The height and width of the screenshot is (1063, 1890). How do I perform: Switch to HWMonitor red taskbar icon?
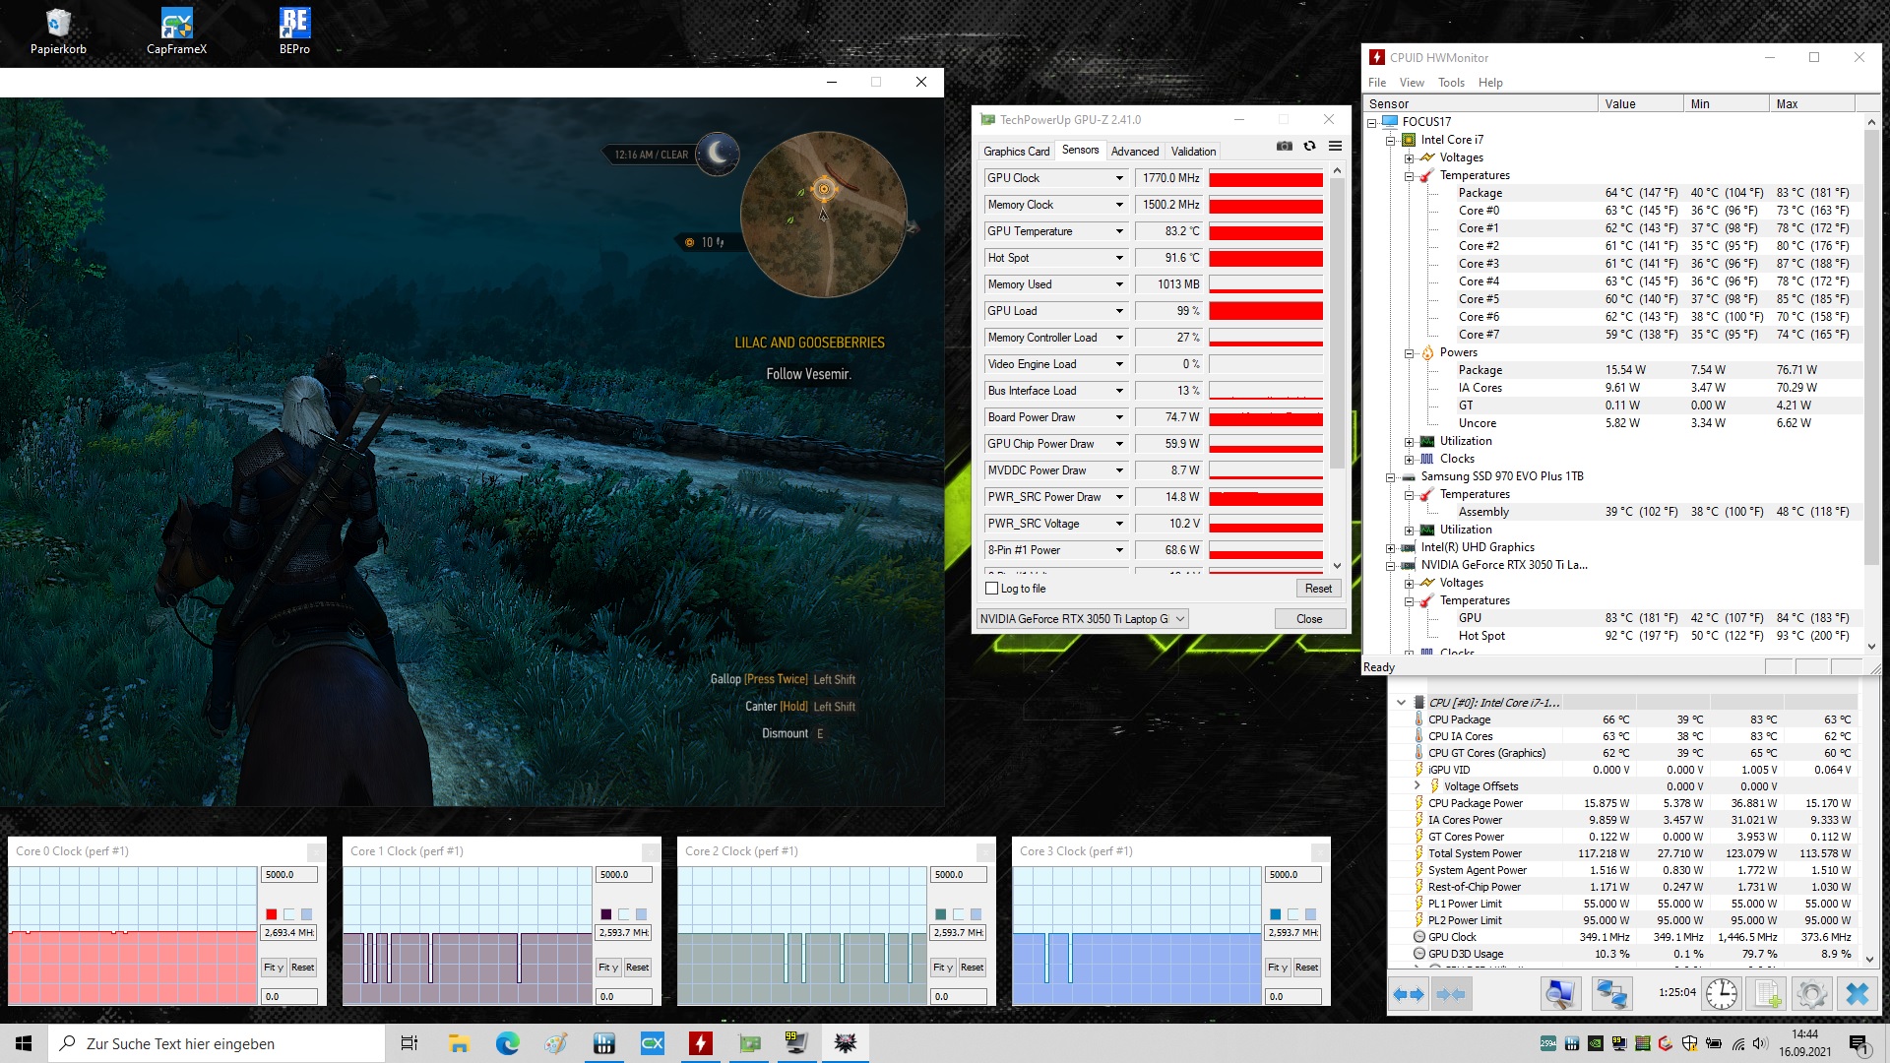point(701,1043)
